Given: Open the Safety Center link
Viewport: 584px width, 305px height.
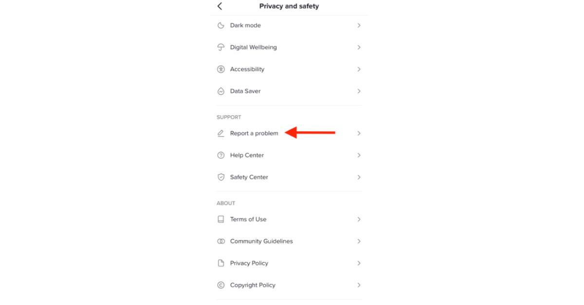Looking at the screenshot, I should click(x=249, y=177).
